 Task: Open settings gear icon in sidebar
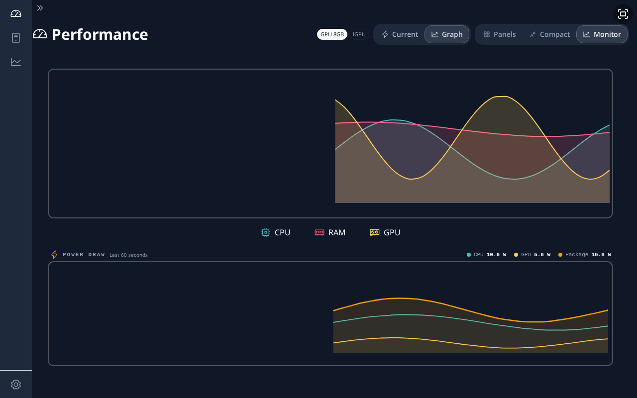16,385
